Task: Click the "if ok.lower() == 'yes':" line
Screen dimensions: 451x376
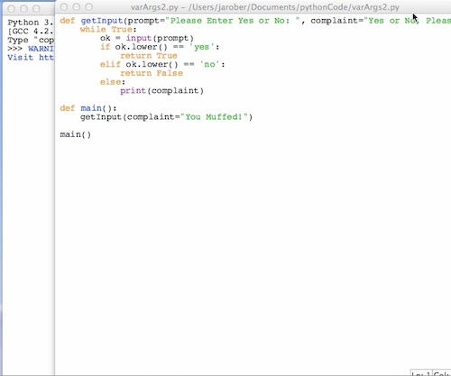Action: (x=160, y=47)
